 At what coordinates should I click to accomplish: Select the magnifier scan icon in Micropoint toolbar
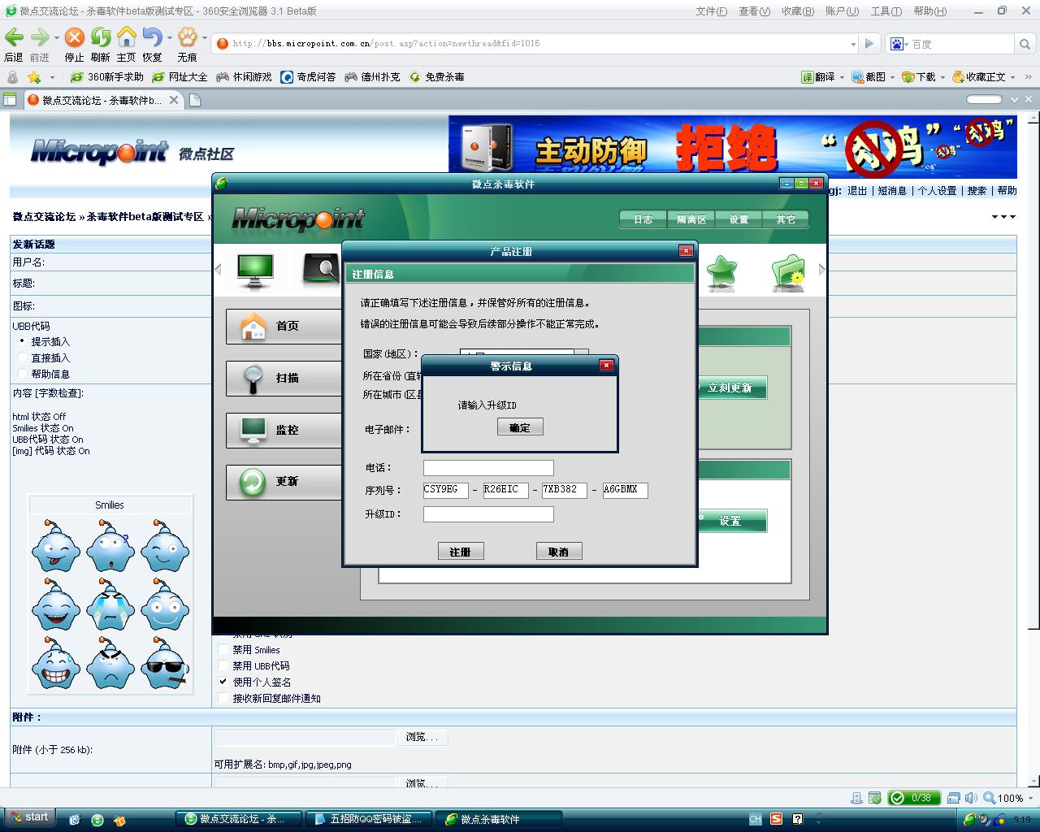(x=321, y=270)
